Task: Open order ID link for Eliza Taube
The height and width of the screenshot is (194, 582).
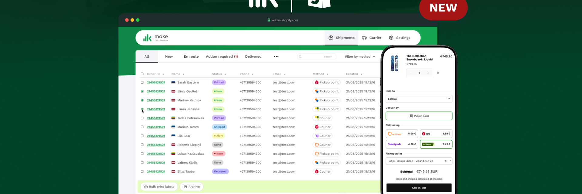Action: click(x=156, y=172)
